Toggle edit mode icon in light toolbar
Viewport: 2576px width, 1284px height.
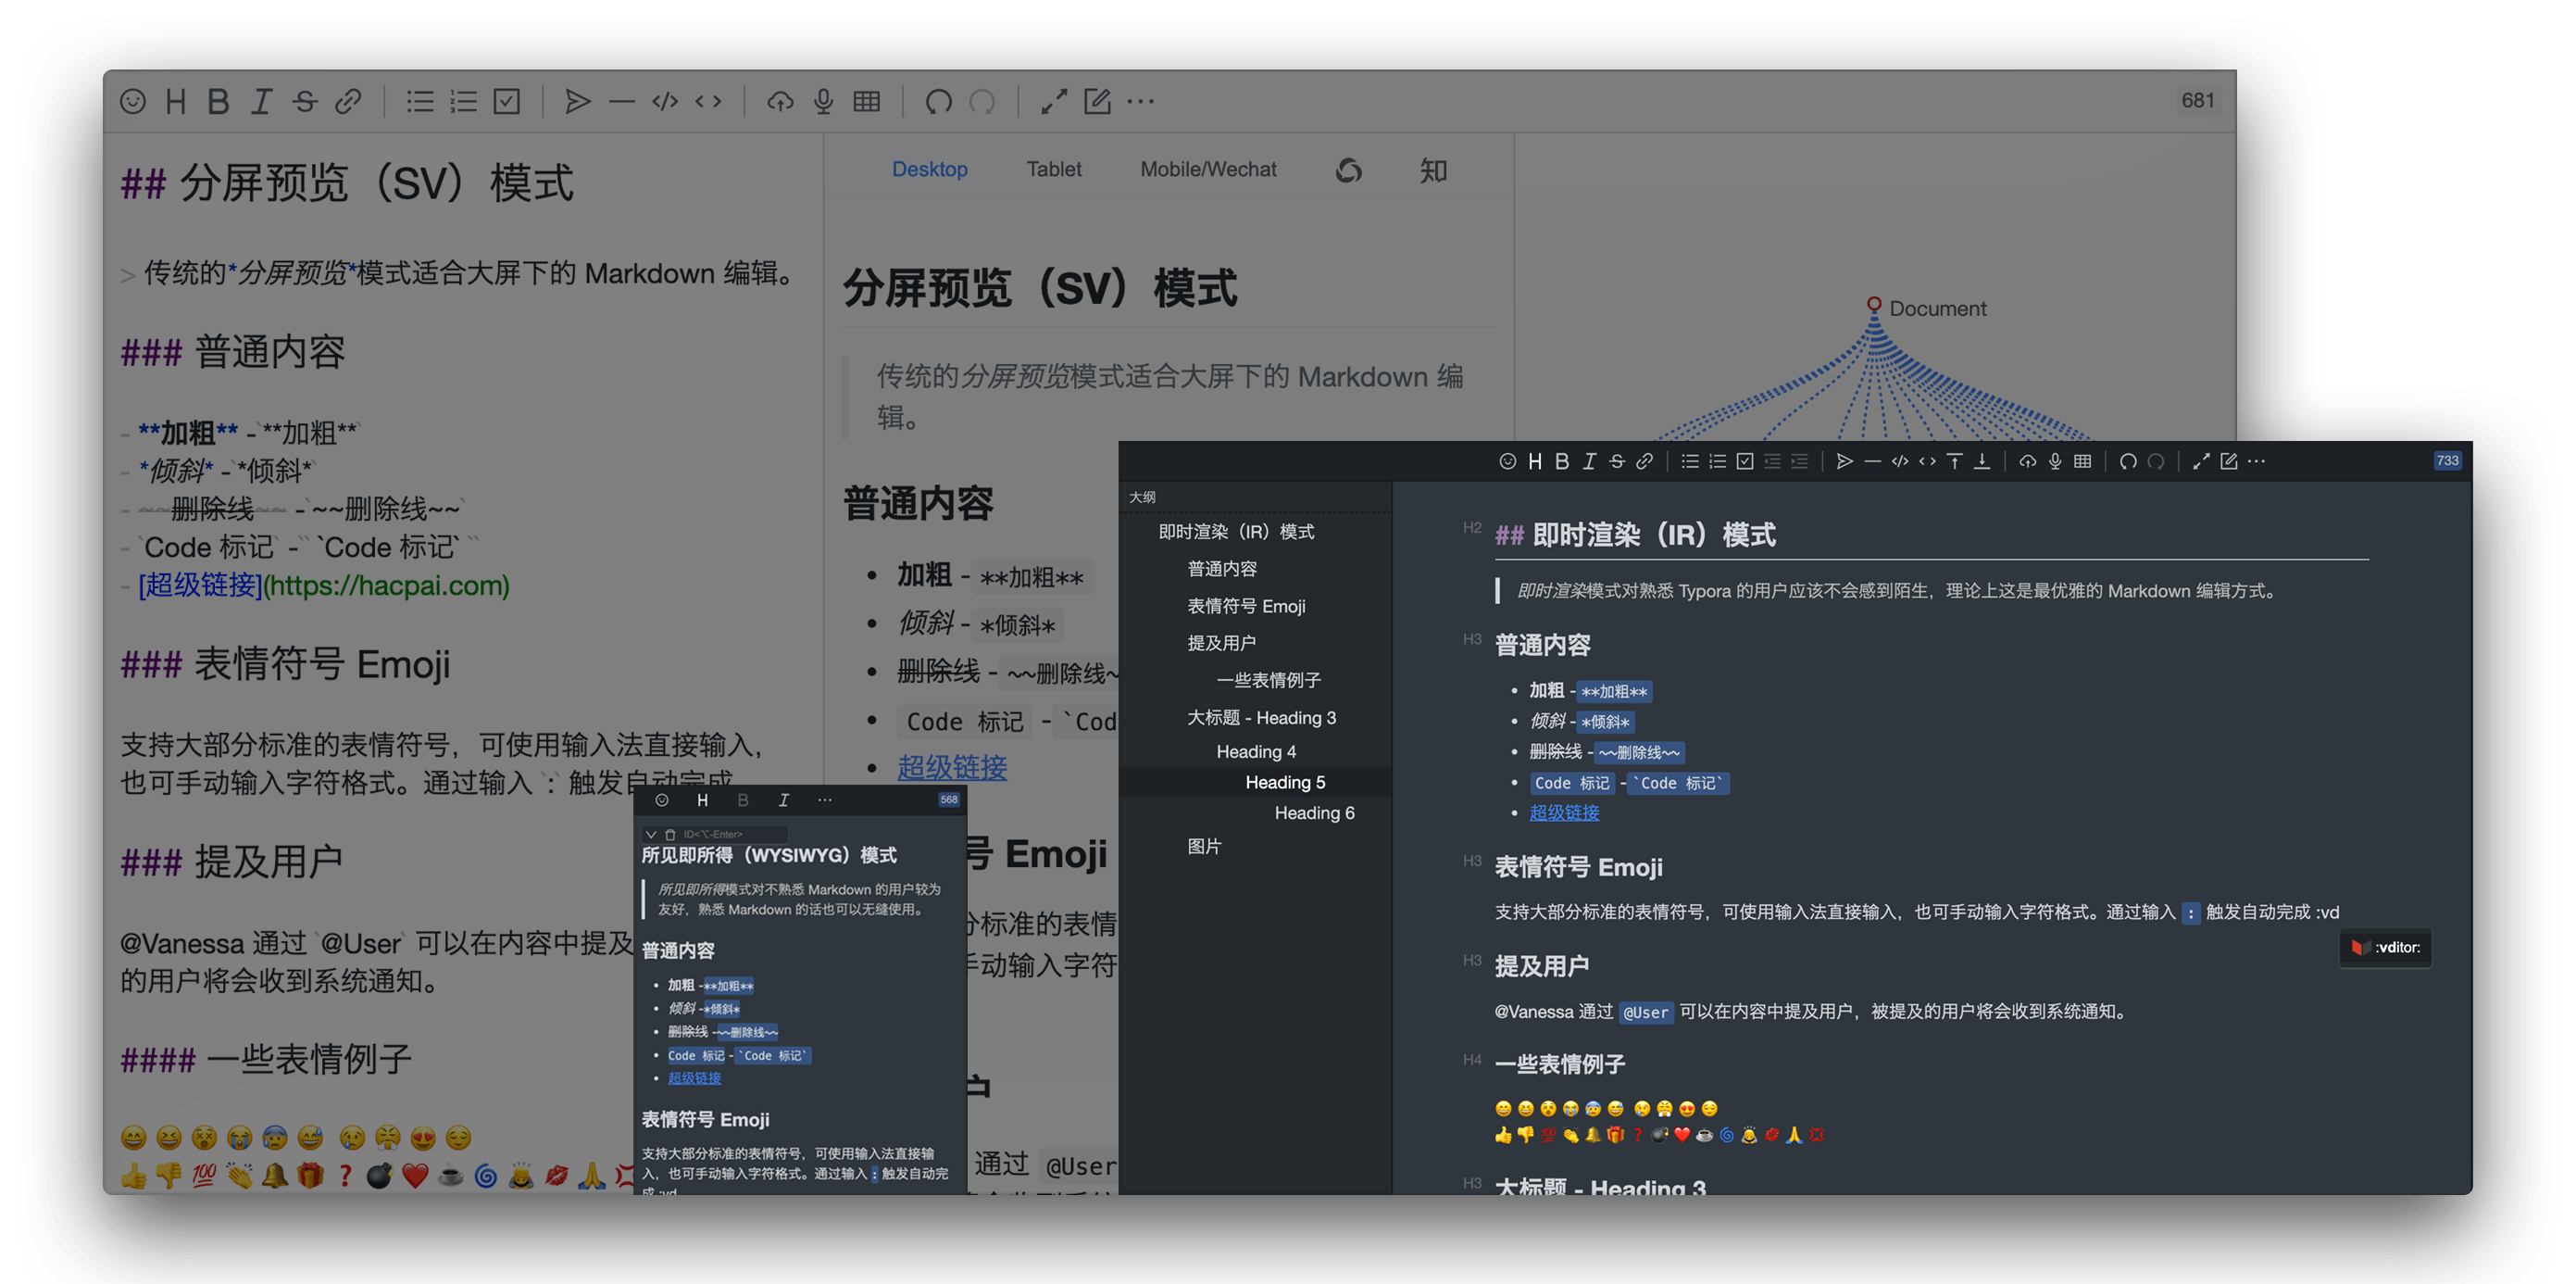(x=1097, y=101)
